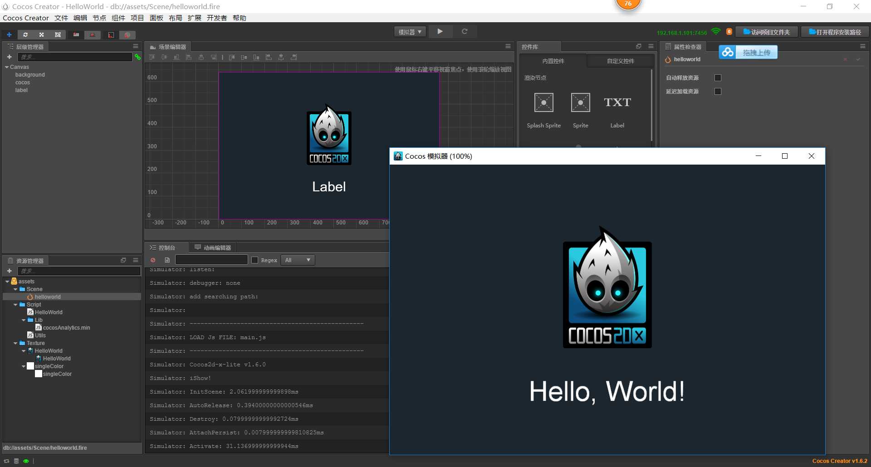Select the Utils script asset
Image resolution: width=871 pixels, height=467 pixels.
pyautogui.click(x=40, y=336)
